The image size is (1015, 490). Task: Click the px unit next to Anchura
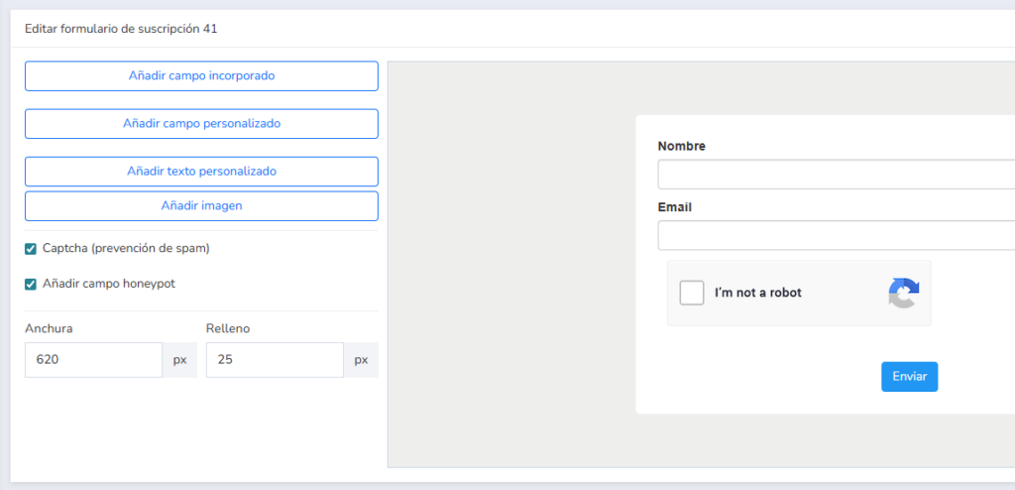(179, 360)
